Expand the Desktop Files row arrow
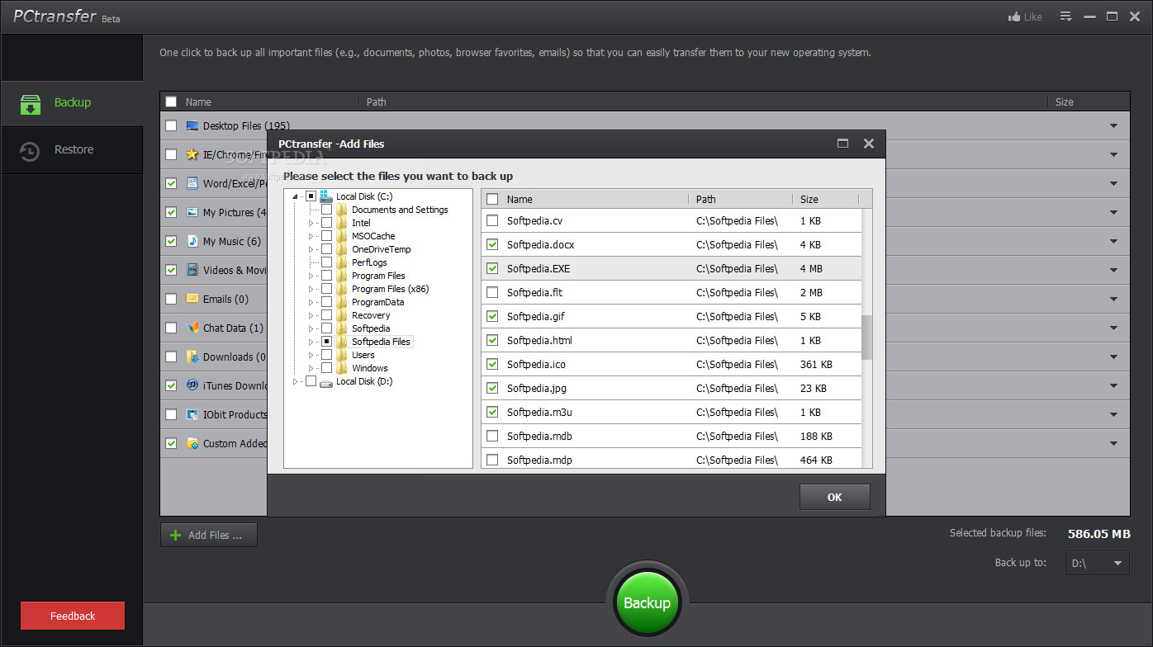The image size is (1153, 647). 1113,126
